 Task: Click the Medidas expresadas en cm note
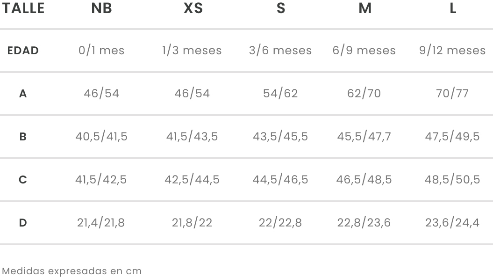coord(71,271)
